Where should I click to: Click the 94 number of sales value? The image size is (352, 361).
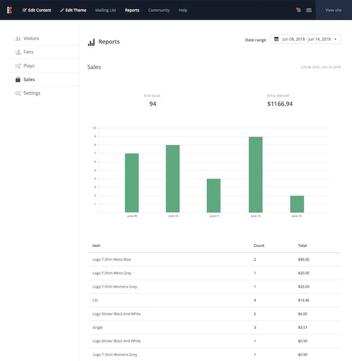point(153,104)
